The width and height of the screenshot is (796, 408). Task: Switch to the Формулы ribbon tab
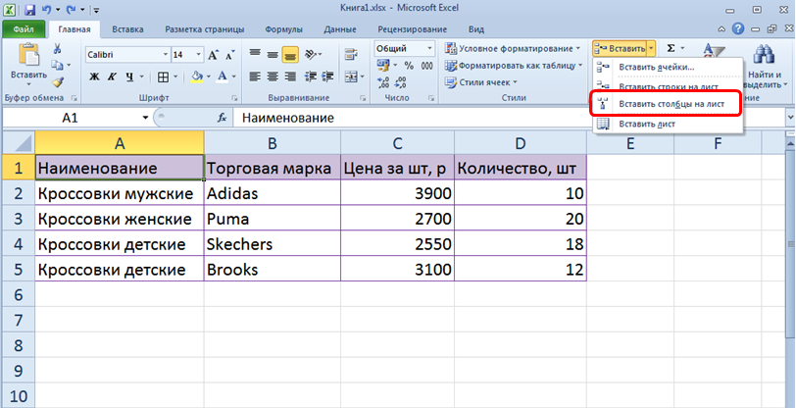click(281, 30)
